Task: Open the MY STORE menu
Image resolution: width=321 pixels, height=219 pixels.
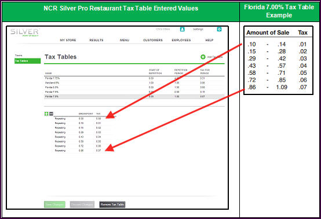Action: pyautogui.click(x=68, y=40)
